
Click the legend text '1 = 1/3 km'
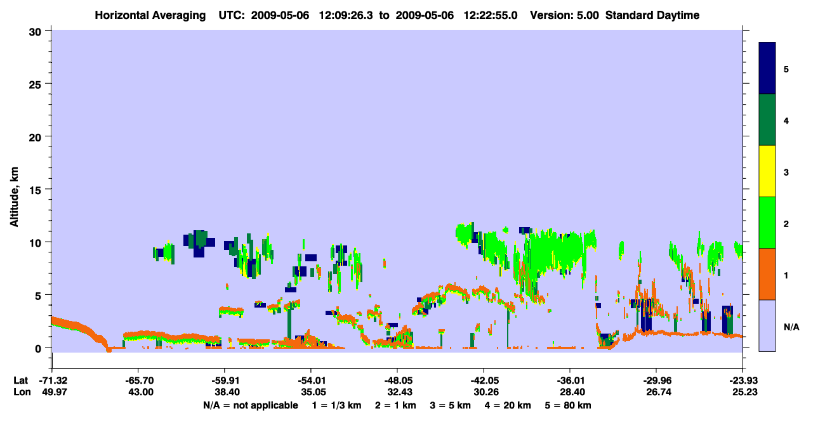pyautogui.click(x=336, y=405)
